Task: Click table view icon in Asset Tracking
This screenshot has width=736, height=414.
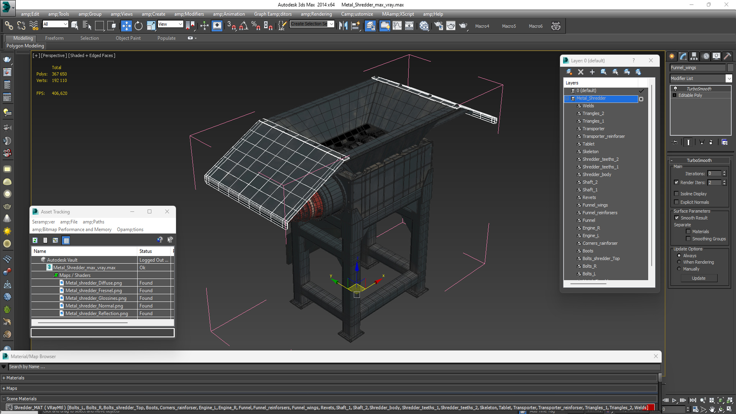Action: click(66, 240)
